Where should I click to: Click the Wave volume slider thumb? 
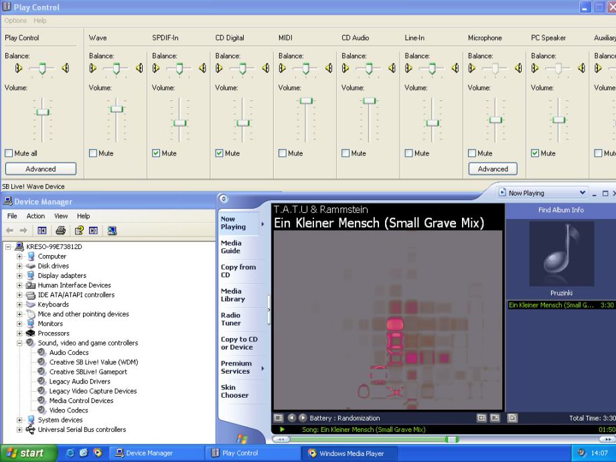point(117,108)
